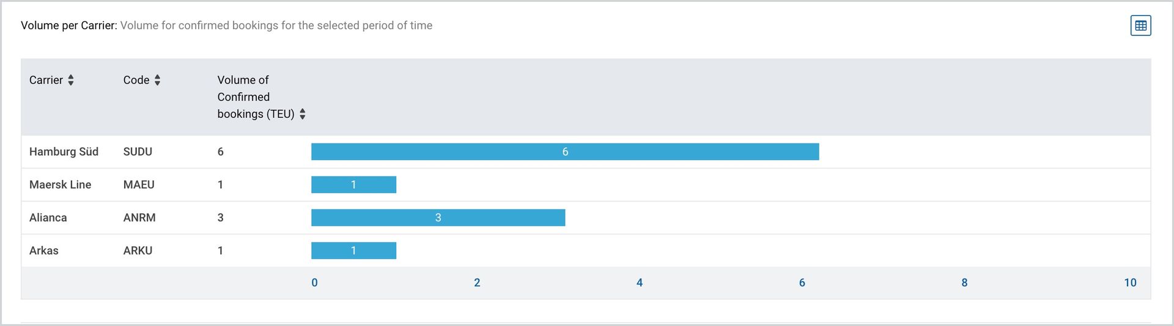Select the Alianca carrier name
Screen dimensions: 1174x326
[48, 217]
